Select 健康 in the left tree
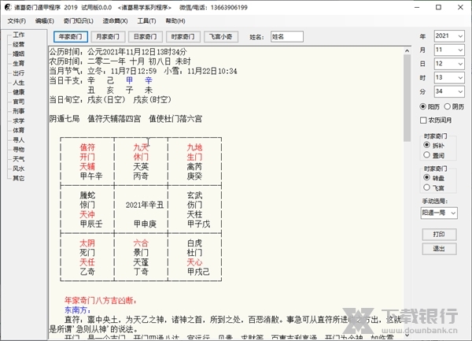The width and height of the screenshot is (472, 341). 18,92
